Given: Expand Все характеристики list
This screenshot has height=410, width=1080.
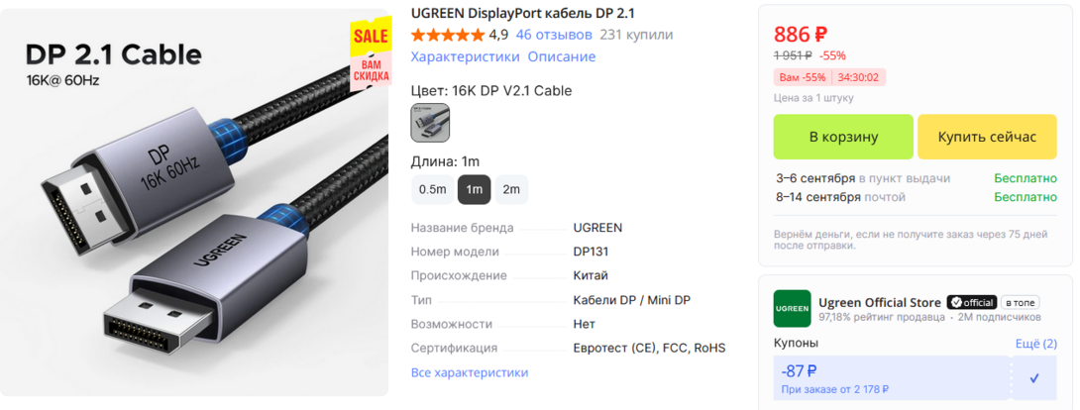Looking at the screenshot, I should click(470, 372).
